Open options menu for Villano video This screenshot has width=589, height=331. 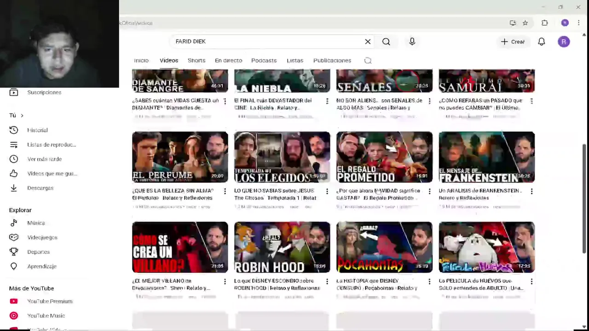click(225, 281)
